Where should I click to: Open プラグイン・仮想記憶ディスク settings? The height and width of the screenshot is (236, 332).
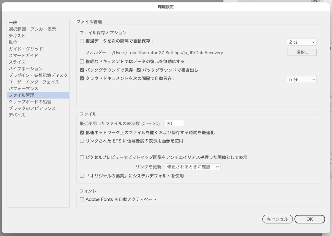point(38,75)
